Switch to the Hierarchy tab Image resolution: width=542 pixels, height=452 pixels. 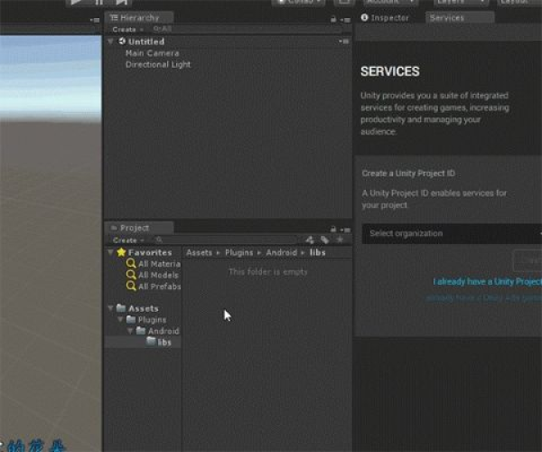coord(139,18)
